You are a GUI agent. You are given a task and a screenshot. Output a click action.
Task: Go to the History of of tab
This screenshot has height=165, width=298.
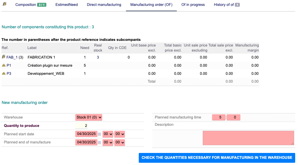226,5
